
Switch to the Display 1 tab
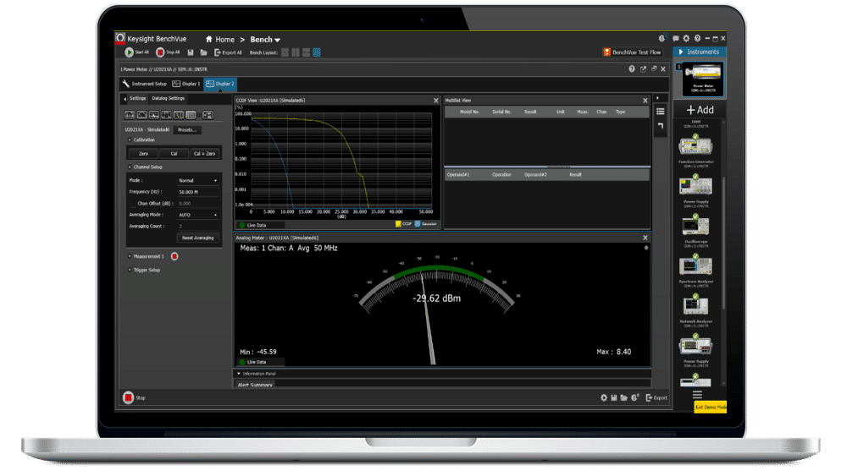tap(185, 84)
